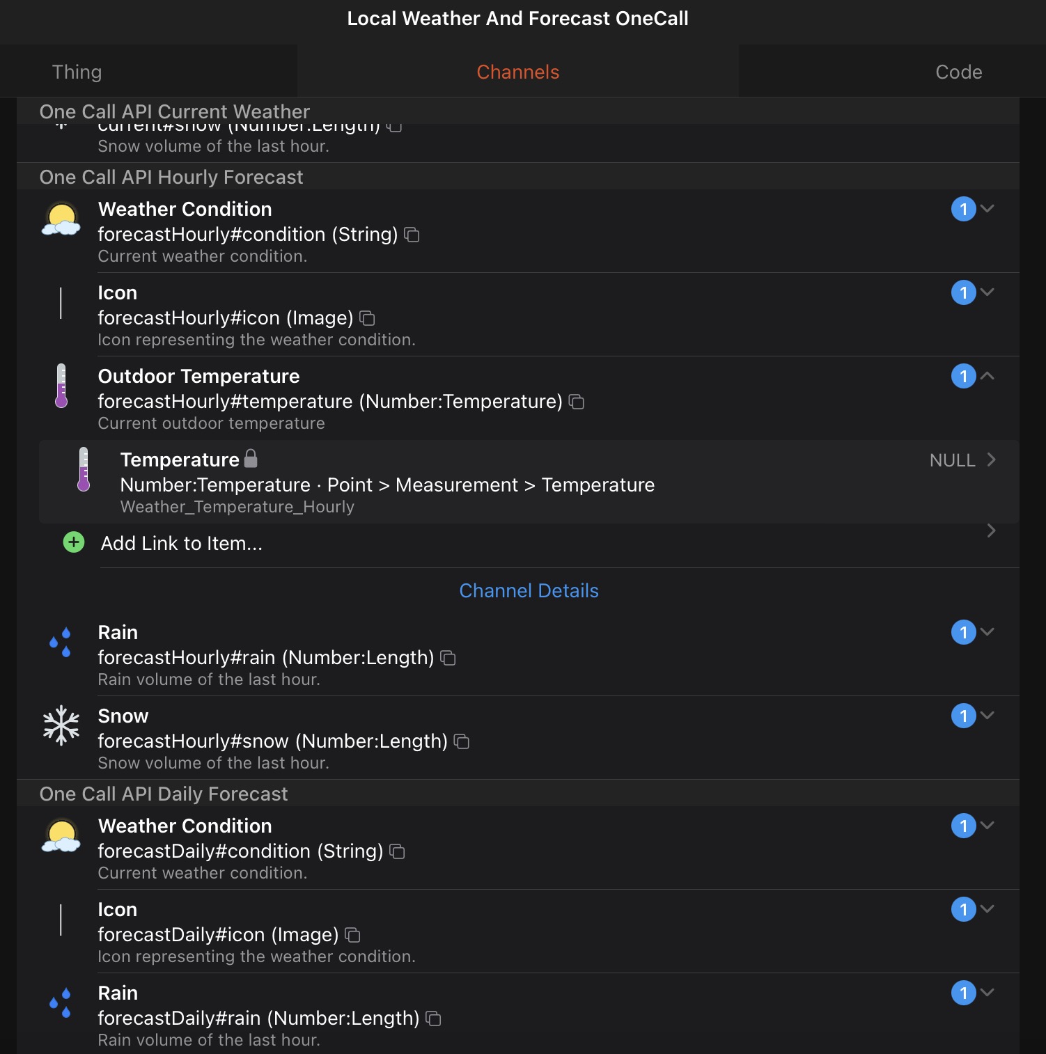1046x1054 pixels.
Task: Open the Channel Details link
Action: (x=529, y=590)
